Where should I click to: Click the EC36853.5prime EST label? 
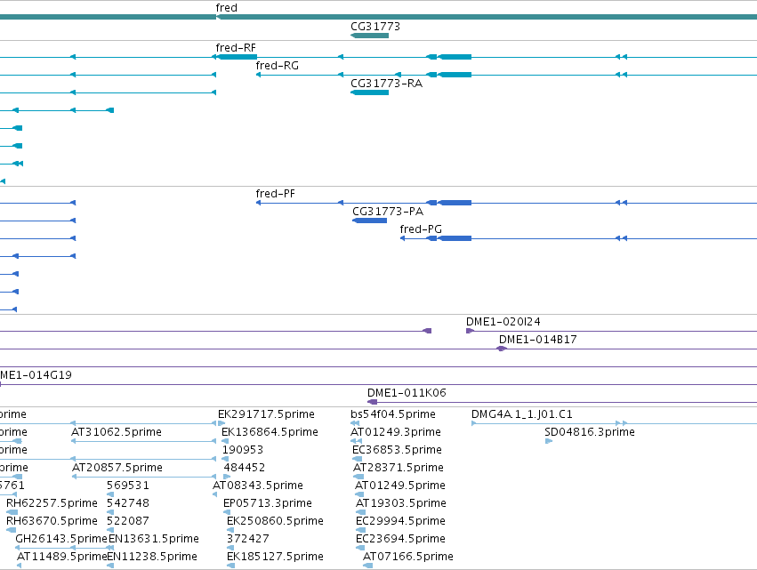pyautogui.click(x=398, y=450)
